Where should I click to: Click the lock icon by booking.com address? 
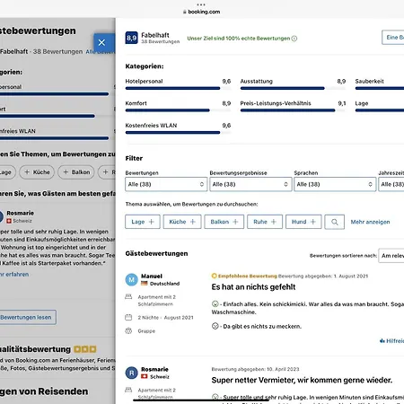pos(185,12)
